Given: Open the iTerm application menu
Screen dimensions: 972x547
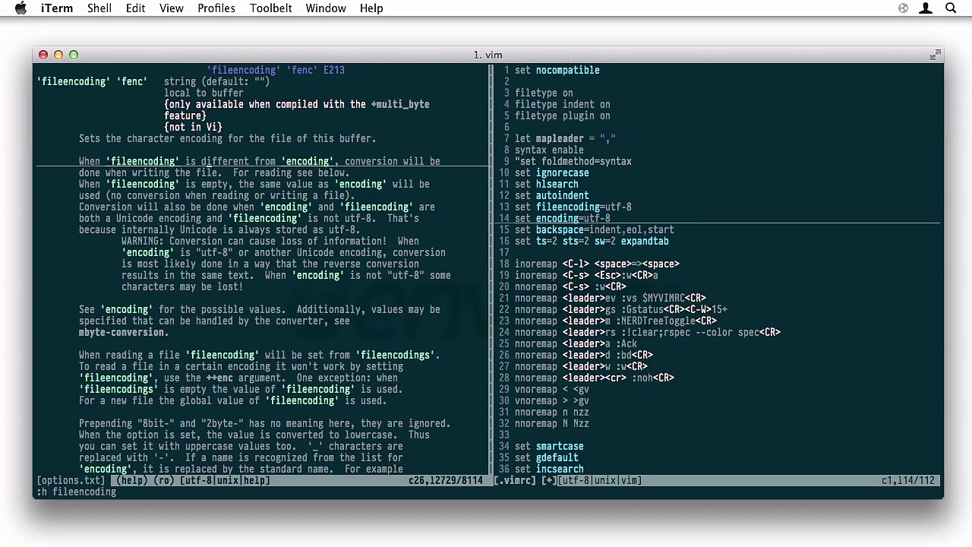Looking at the screenshot, I should (57, 8).
